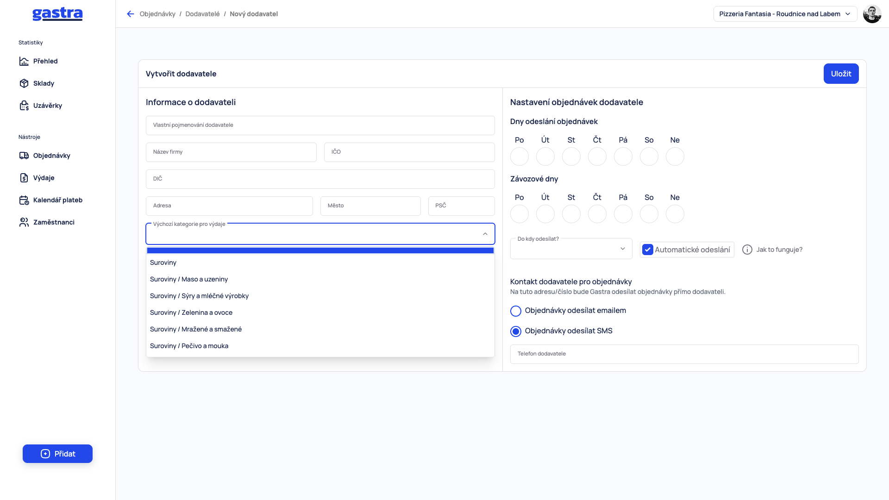Open Jak to funguje? help link
Viewport: 889px width, 500px height.
coord(779,250)
